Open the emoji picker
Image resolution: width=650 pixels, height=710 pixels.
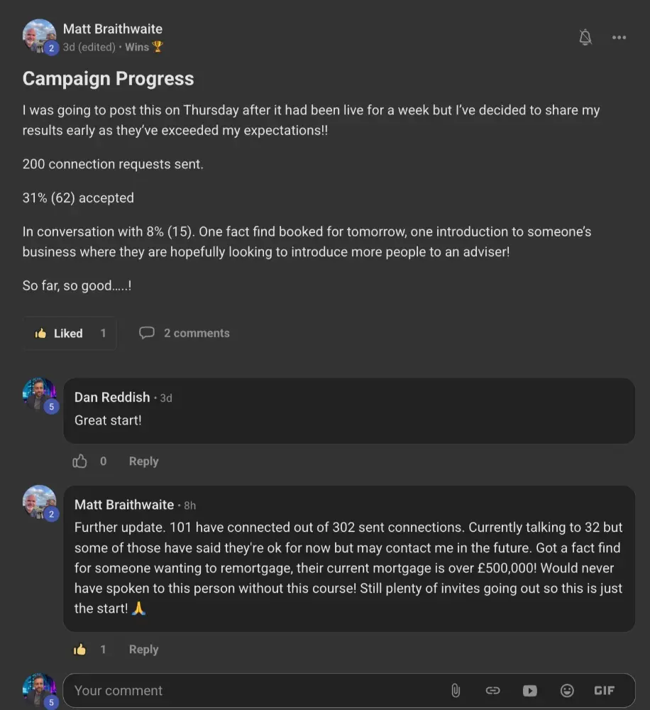pyautogui.click(x=566, y=690)
